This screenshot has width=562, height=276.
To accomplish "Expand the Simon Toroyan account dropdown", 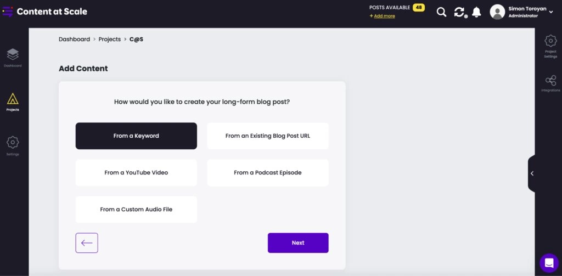I will (x=550, y=12).
